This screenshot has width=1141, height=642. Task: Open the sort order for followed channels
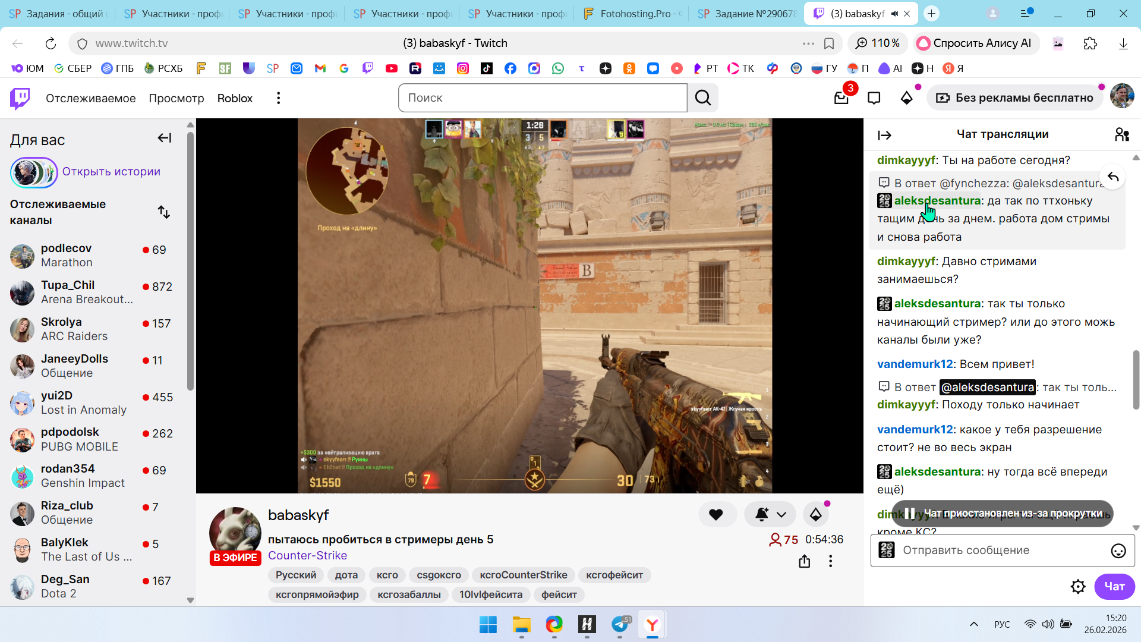click(164, 212)
